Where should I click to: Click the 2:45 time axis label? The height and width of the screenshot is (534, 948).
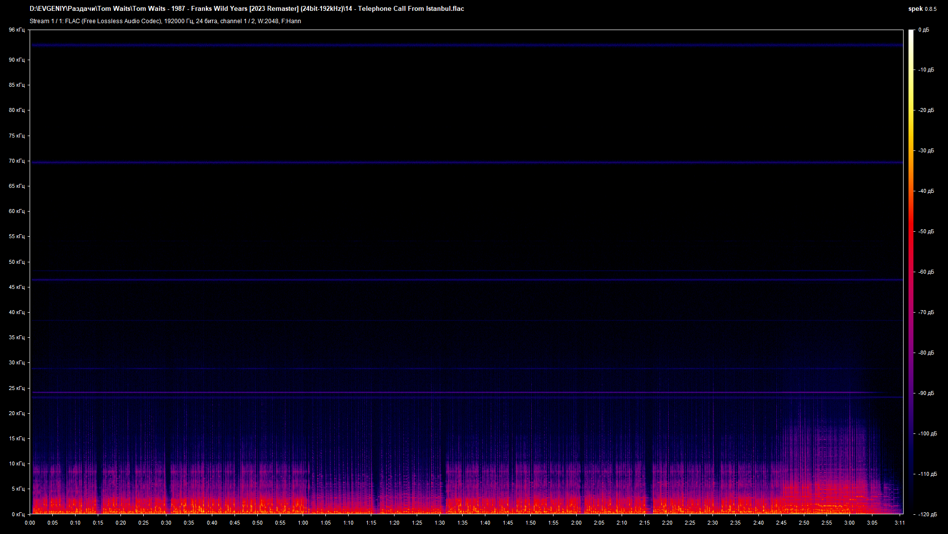coord(781,523)
